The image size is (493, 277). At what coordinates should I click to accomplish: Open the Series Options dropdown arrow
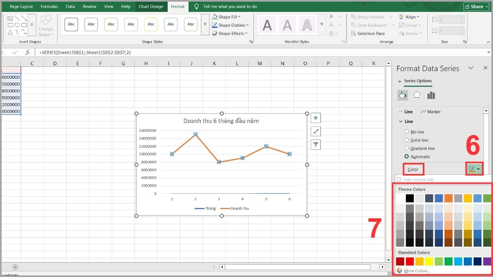point(400,81)
